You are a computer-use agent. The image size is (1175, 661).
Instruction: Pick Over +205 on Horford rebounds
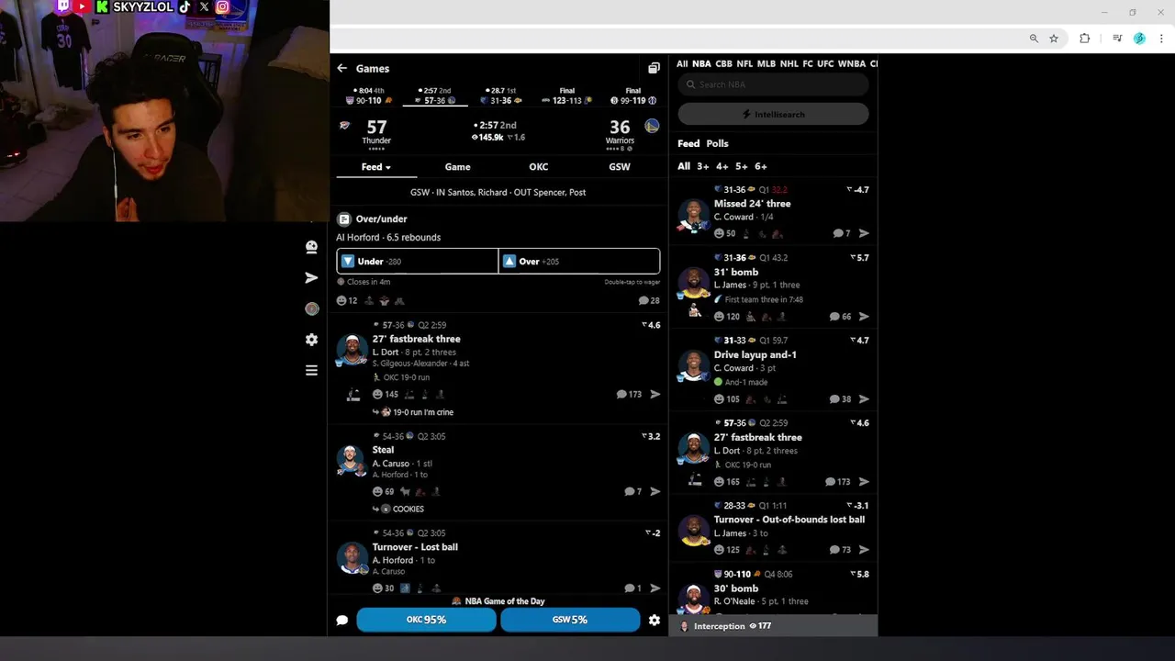[579, 261]
